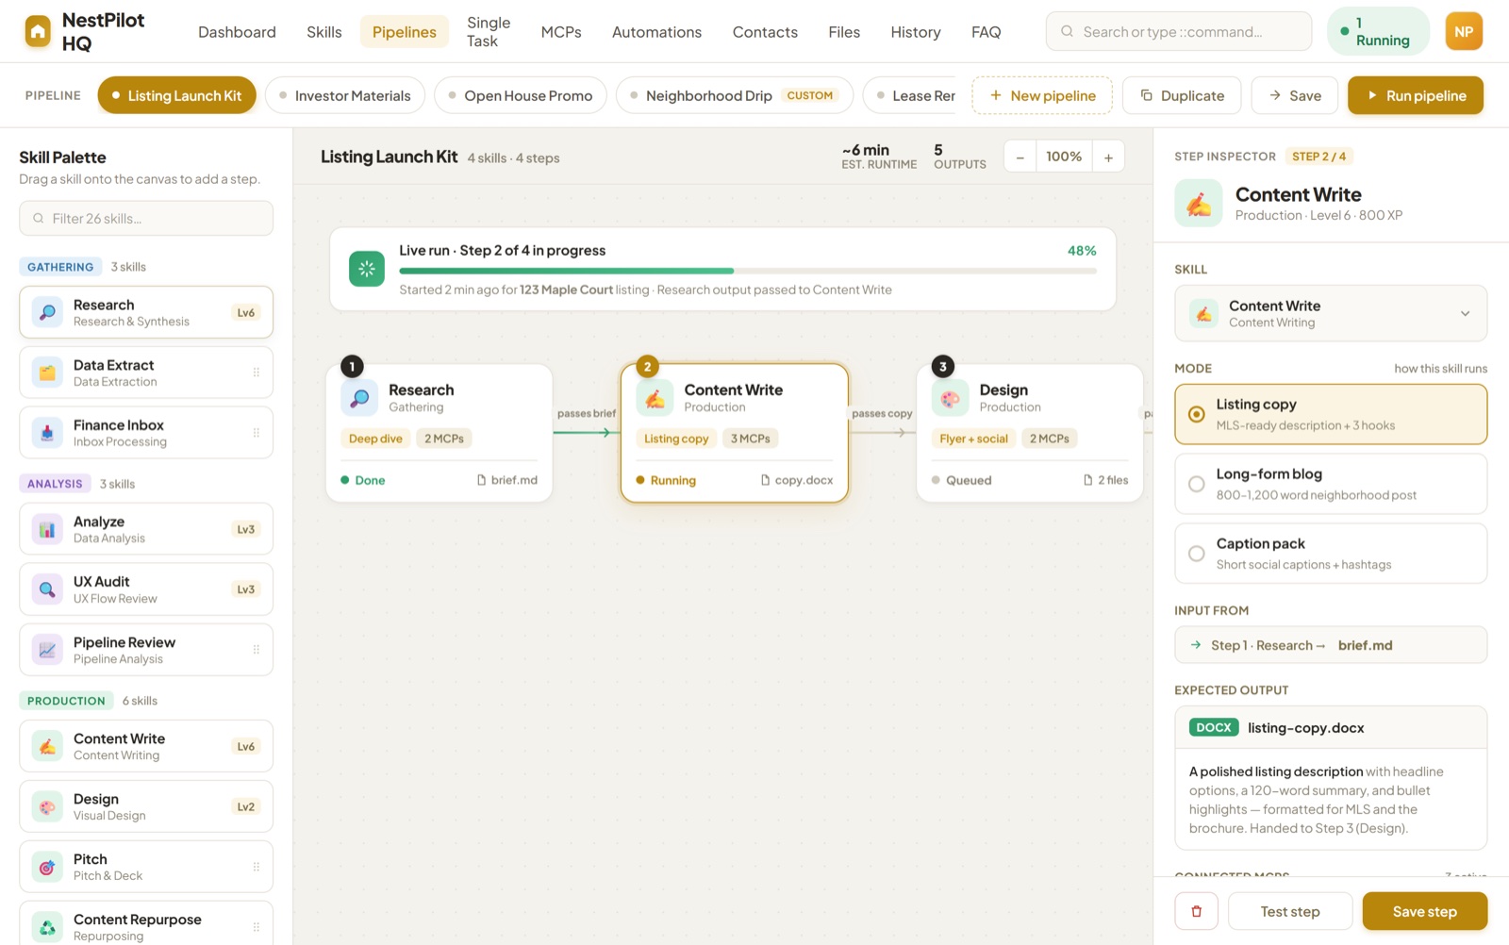
Task: Click the Save pipeline button
Action: 1295,95
